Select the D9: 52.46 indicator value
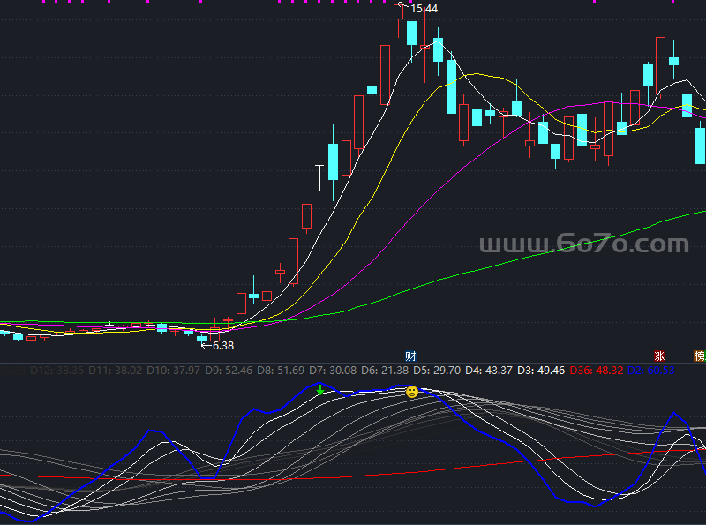 (x=229, y=371)
